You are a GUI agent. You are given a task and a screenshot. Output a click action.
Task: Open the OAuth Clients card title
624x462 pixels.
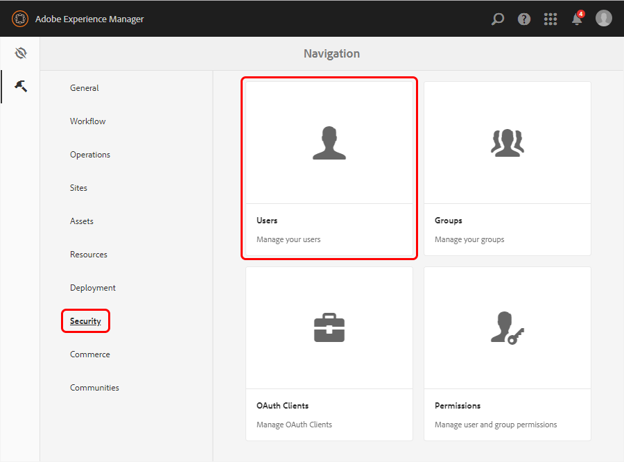coord(283,405)
